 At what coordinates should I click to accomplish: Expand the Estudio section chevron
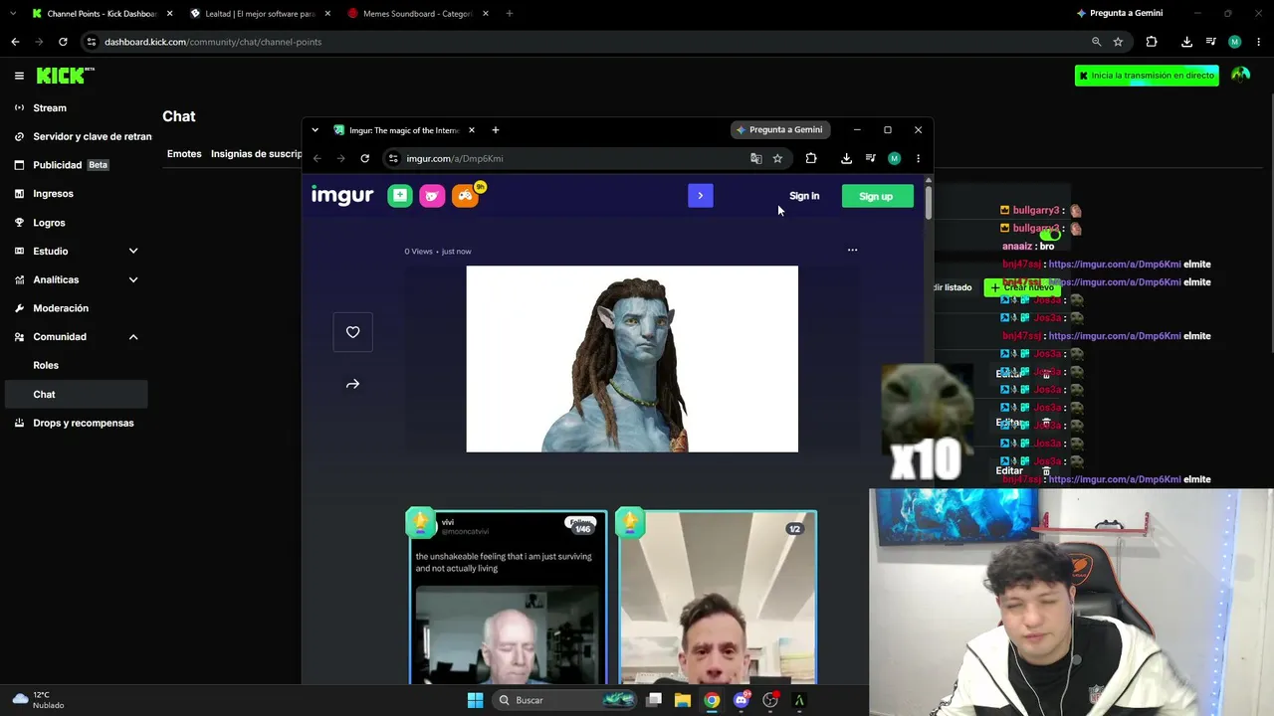pyautogui.click(x=133, y=252)
